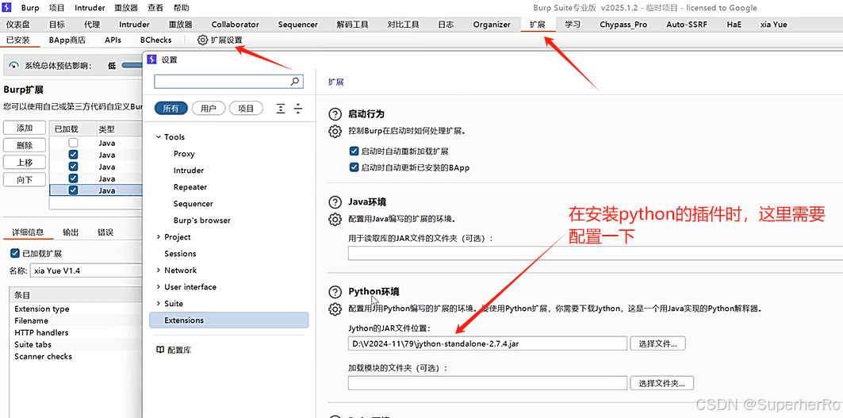Click the system impact gauge icon
Image resolution: width=843 pixels, height=418 pixels.
point(14,65)
